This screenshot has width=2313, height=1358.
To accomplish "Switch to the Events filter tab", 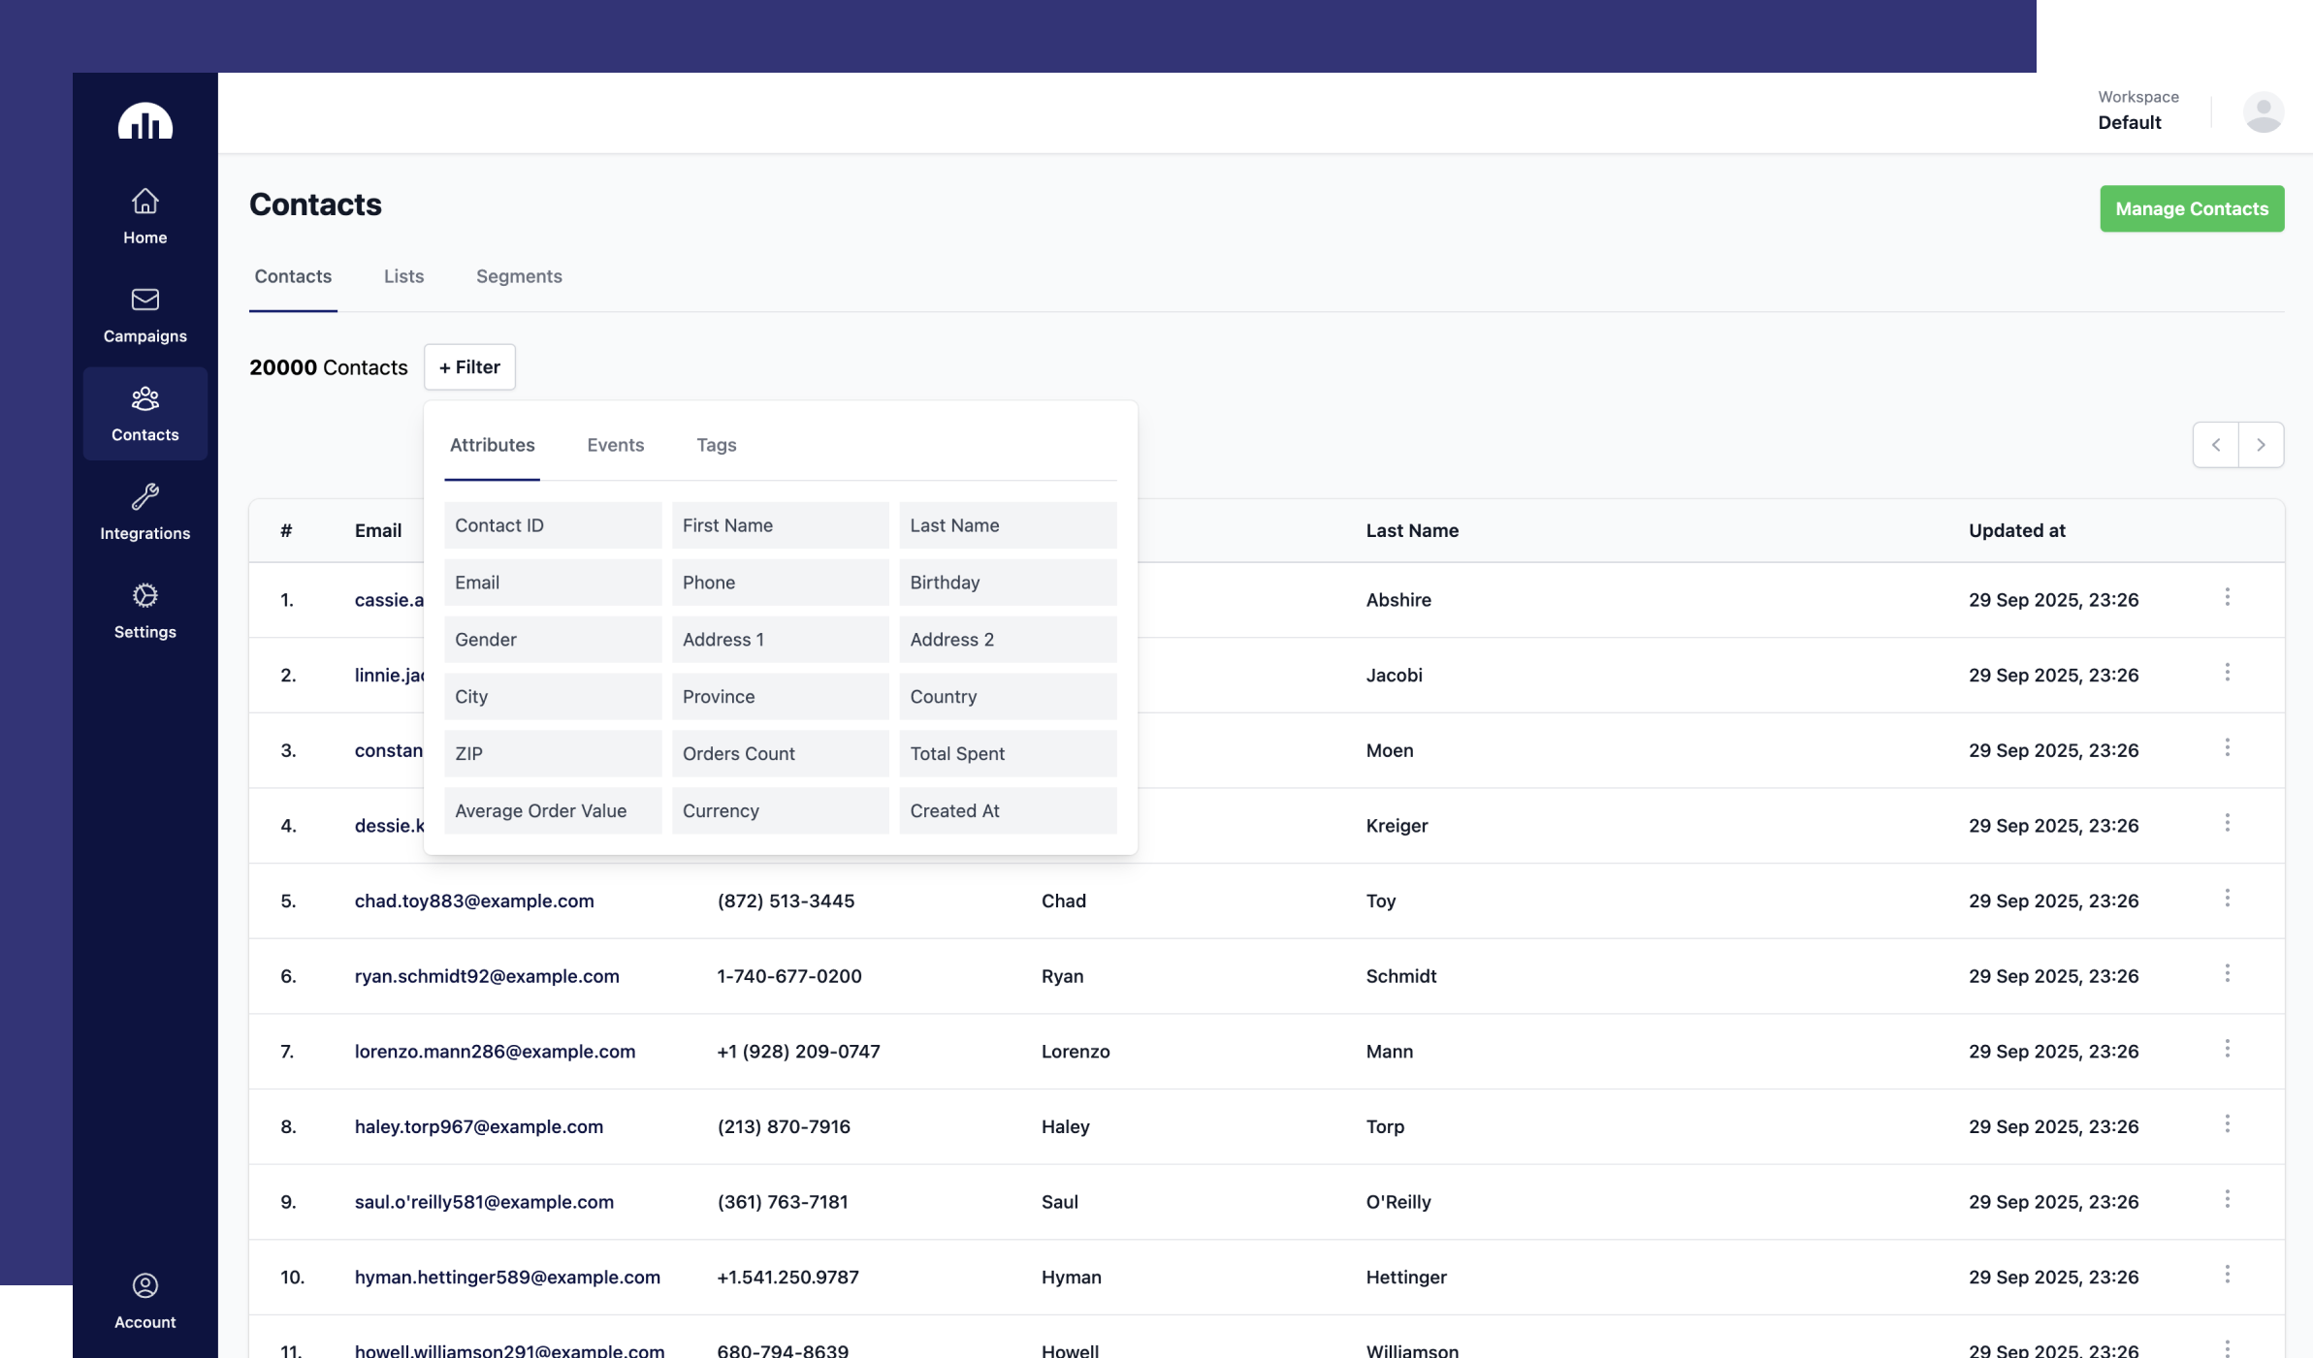I will (x=615, y=445).
